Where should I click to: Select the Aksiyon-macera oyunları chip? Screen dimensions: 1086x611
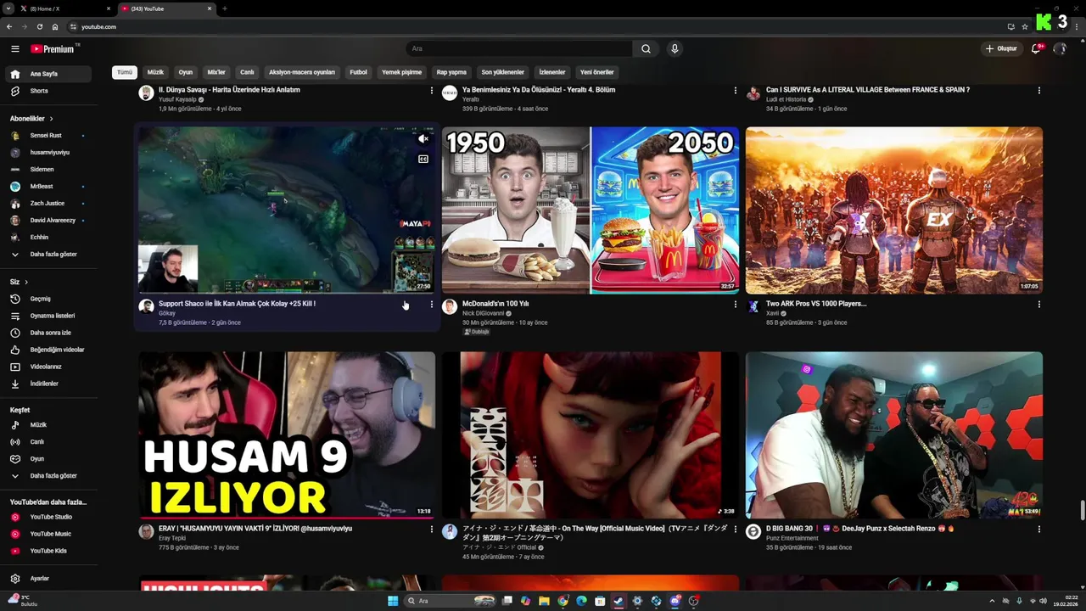(302, 72)
